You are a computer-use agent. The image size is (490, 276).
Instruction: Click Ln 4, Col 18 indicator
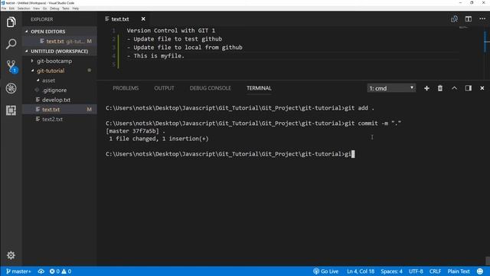pyautogui.click(x=361, y=271)
